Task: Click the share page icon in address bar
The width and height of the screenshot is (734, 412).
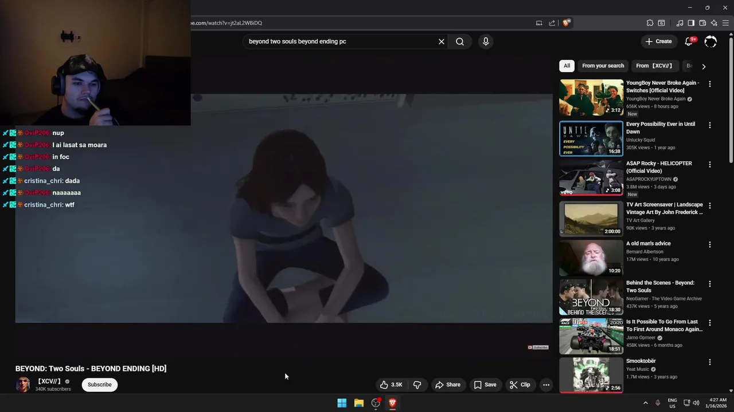Action: click(552, 23)
